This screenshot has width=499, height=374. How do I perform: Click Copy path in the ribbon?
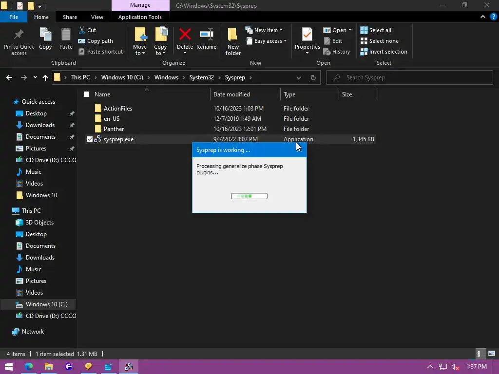click(96, 41)
